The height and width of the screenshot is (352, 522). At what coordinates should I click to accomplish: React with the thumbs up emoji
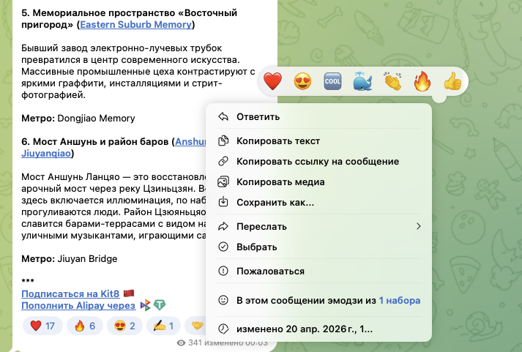click(x=452, y=82)
